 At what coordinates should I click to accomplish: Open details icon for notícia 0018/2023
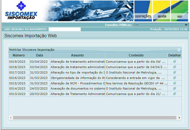tap(175, 67)
